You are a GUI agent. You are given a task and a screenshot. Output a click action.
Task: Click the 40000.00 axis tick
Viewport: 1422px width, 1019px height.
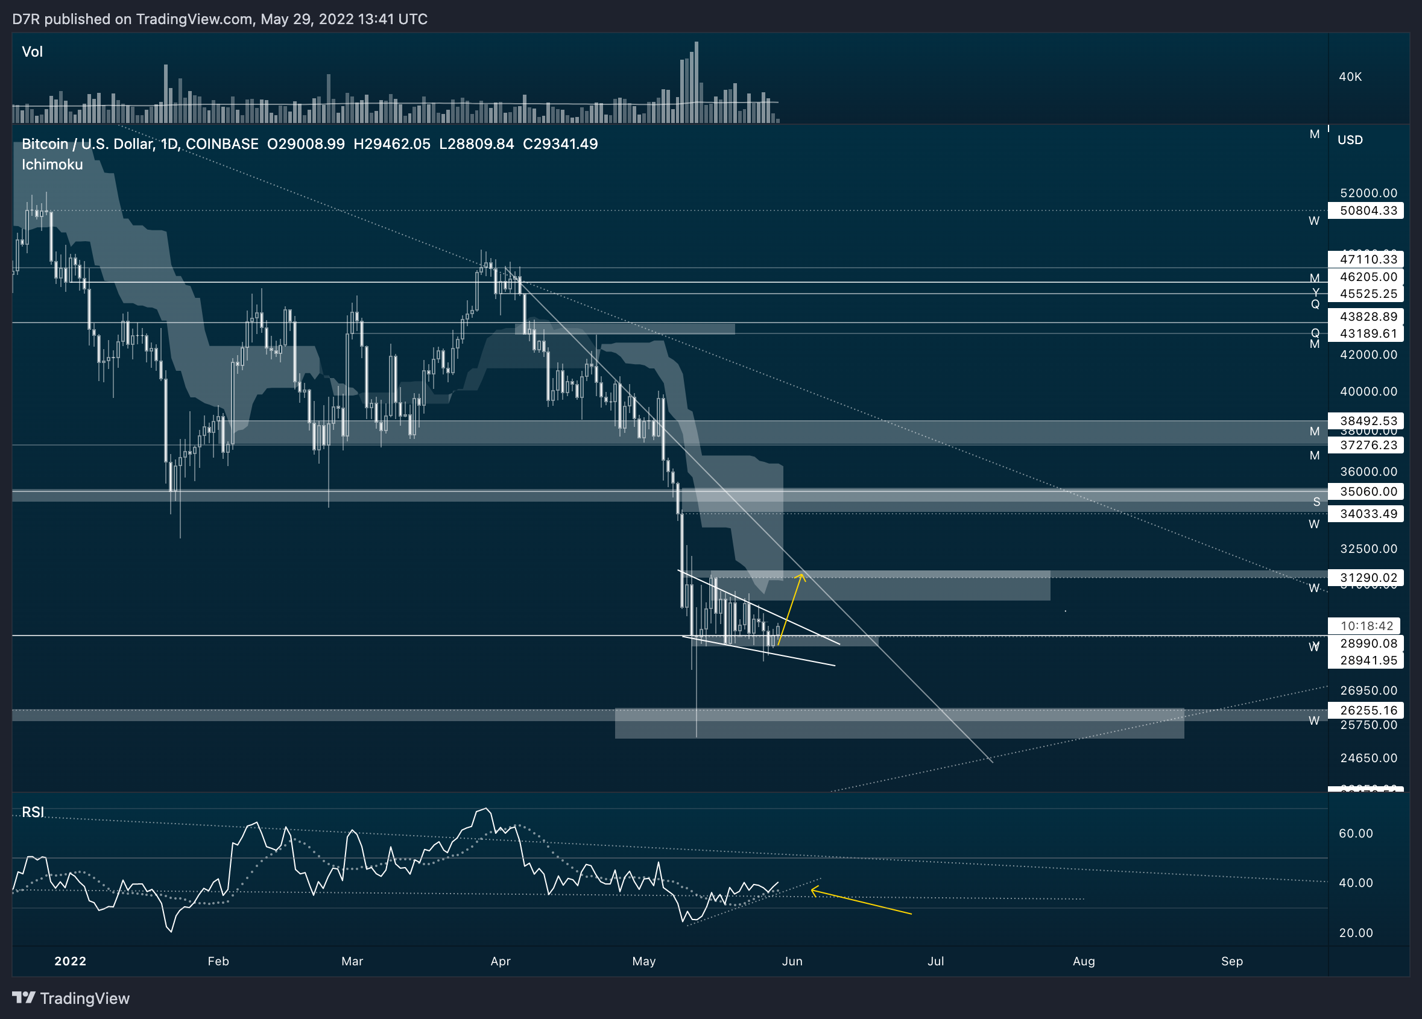(x=1369, y=391)
